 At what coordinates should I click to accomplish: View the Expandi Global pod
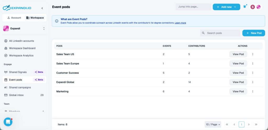tap(238, 82)
